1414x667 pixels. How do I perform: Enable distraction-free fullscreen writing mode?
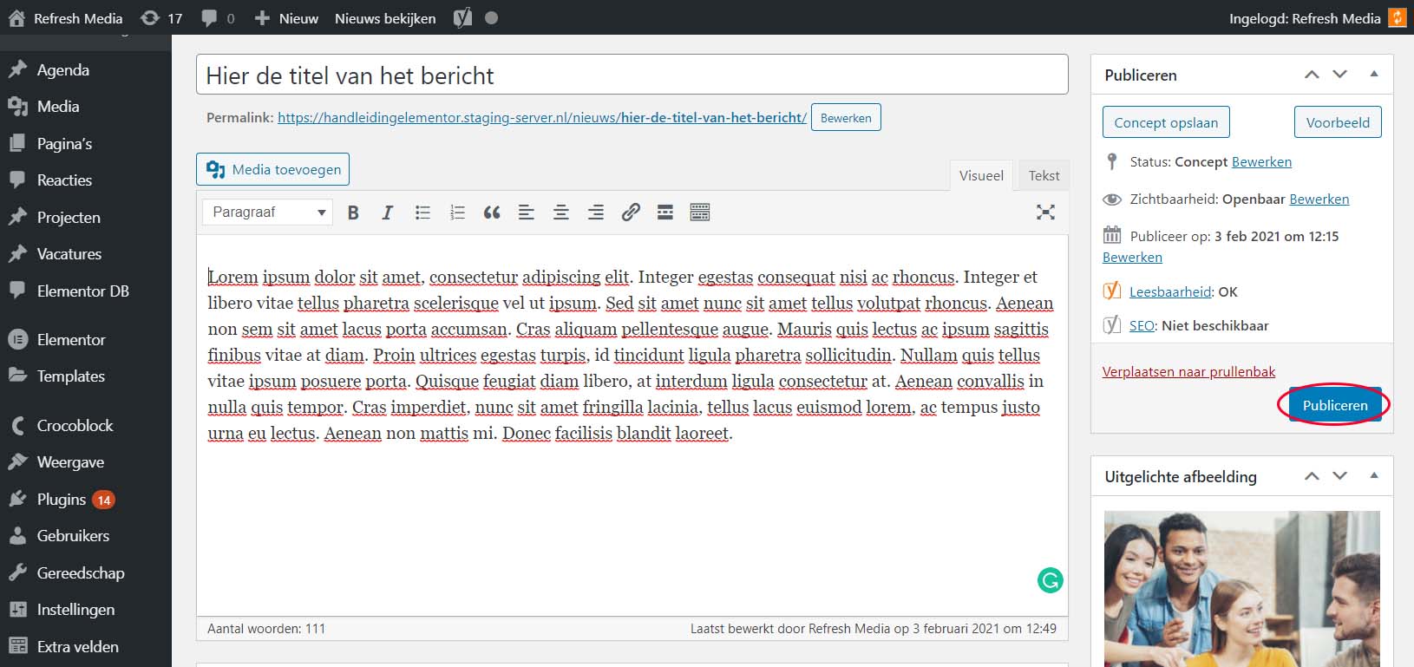(1045, 213)
